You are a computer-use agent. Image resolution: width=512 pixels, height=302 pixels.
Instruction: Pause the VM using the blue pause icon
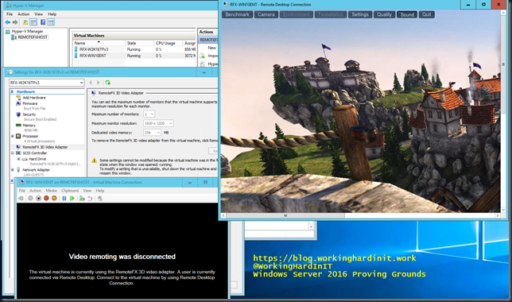click(x=64, y=198)
